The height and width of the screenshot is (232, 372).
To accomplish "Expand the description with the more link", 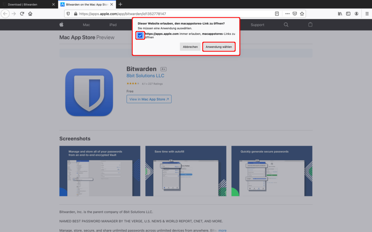I will point(222,230).
